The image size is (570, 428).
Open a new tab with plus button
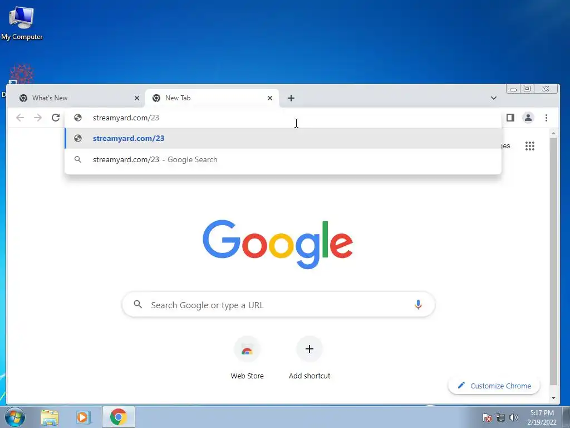click(291, 98)
